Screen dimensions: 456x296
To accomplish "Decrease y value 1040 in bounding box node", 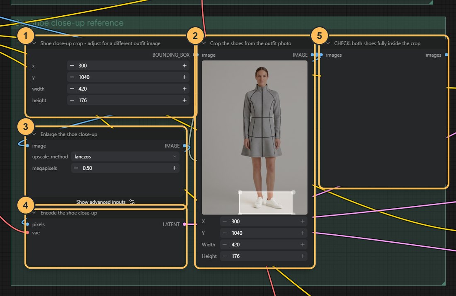I will pyautogui.click(x=72, y=77).
